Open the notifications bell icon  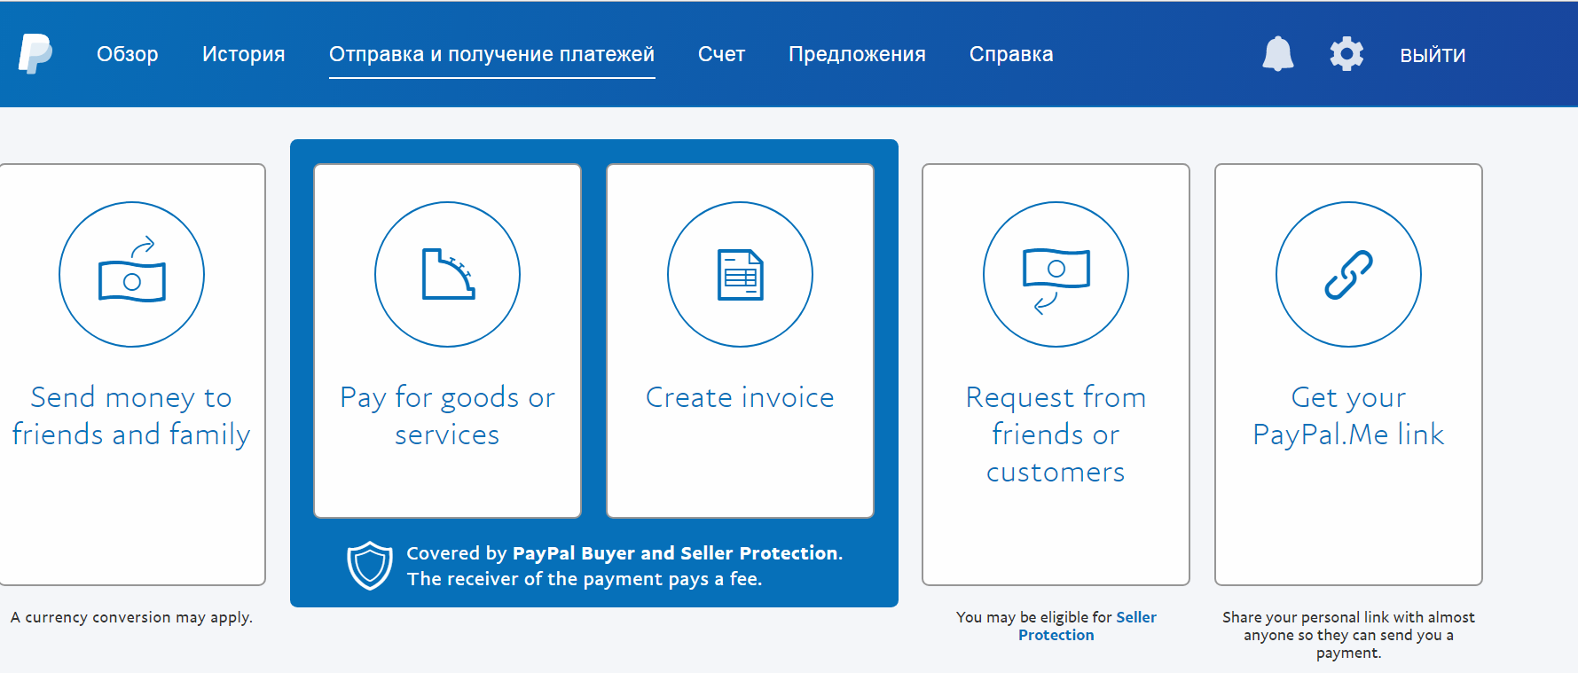(1277, 54)
